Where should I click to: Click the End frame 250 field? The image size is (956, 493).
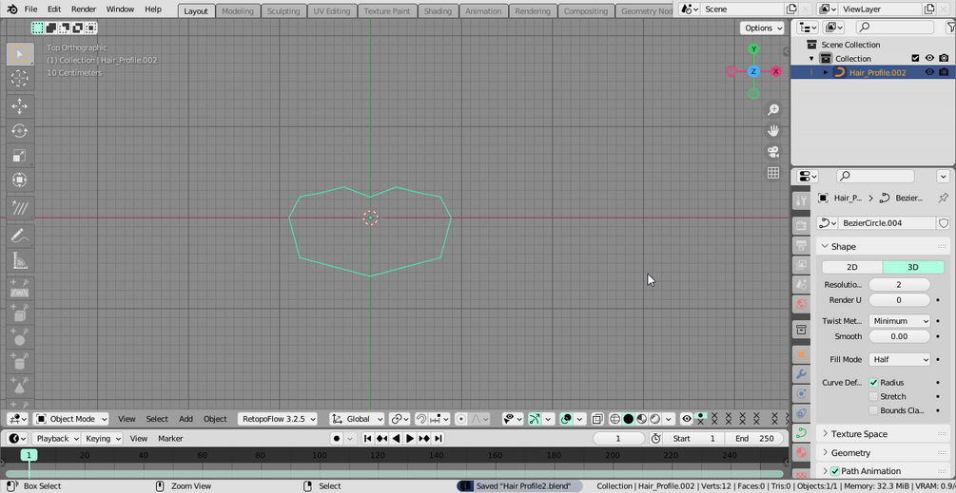click(x=754, y=438)
